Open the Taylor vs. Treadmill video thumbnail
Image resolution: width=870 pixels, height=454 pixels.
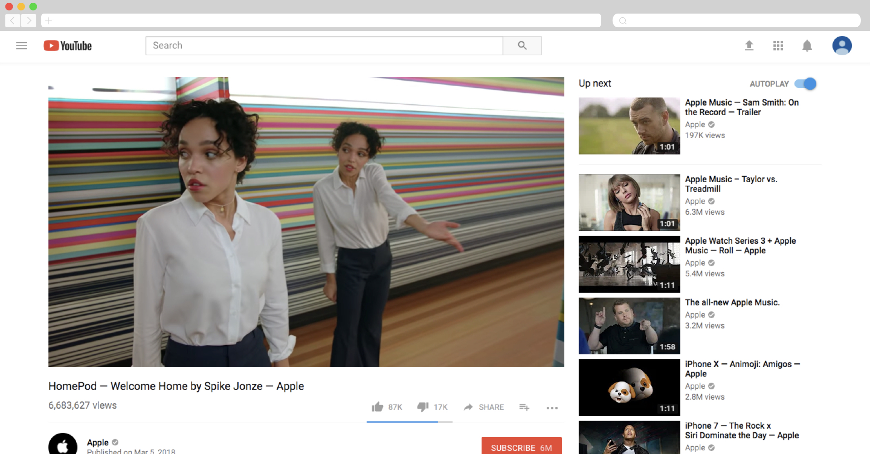(x=629, y=203)
